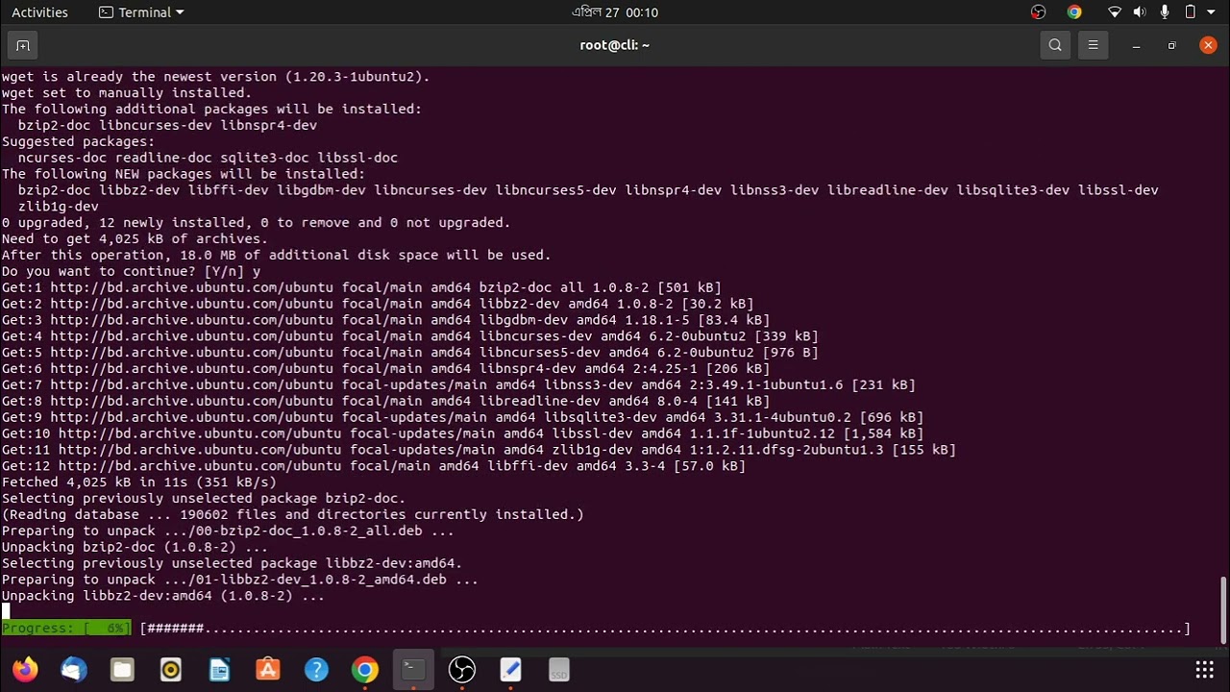
Task: Open the Files manager in dock
Action: pyautogui.click(x=122, y=669)
